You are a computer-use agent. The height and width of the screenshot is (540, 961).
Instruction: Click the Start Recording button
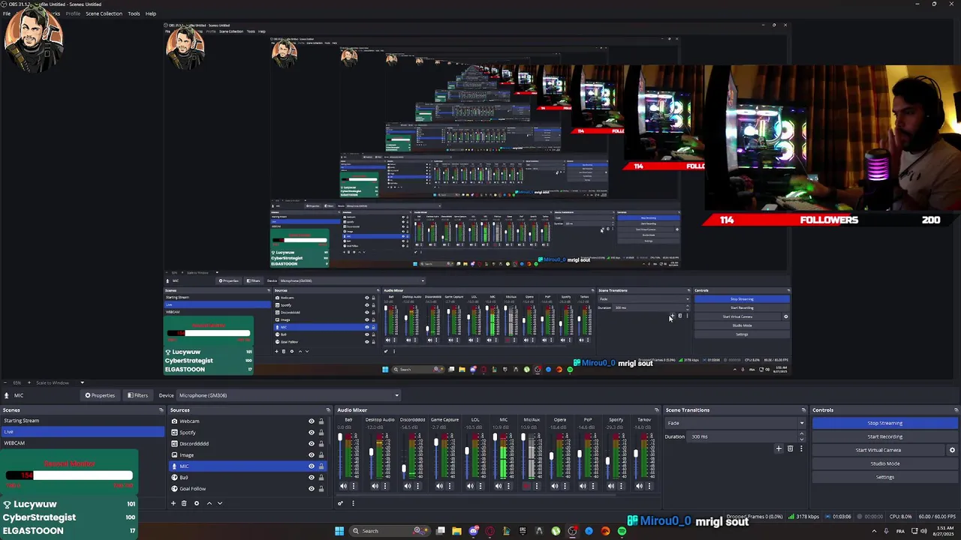pyautogui.click(x=885, y=436)
